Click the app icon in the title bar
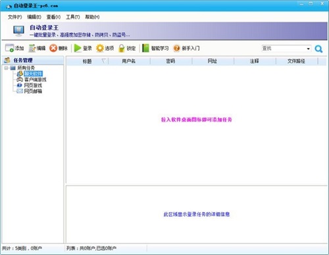Viewport: 329px width, 255px height. pyautogui.click(x=9, y=7)
